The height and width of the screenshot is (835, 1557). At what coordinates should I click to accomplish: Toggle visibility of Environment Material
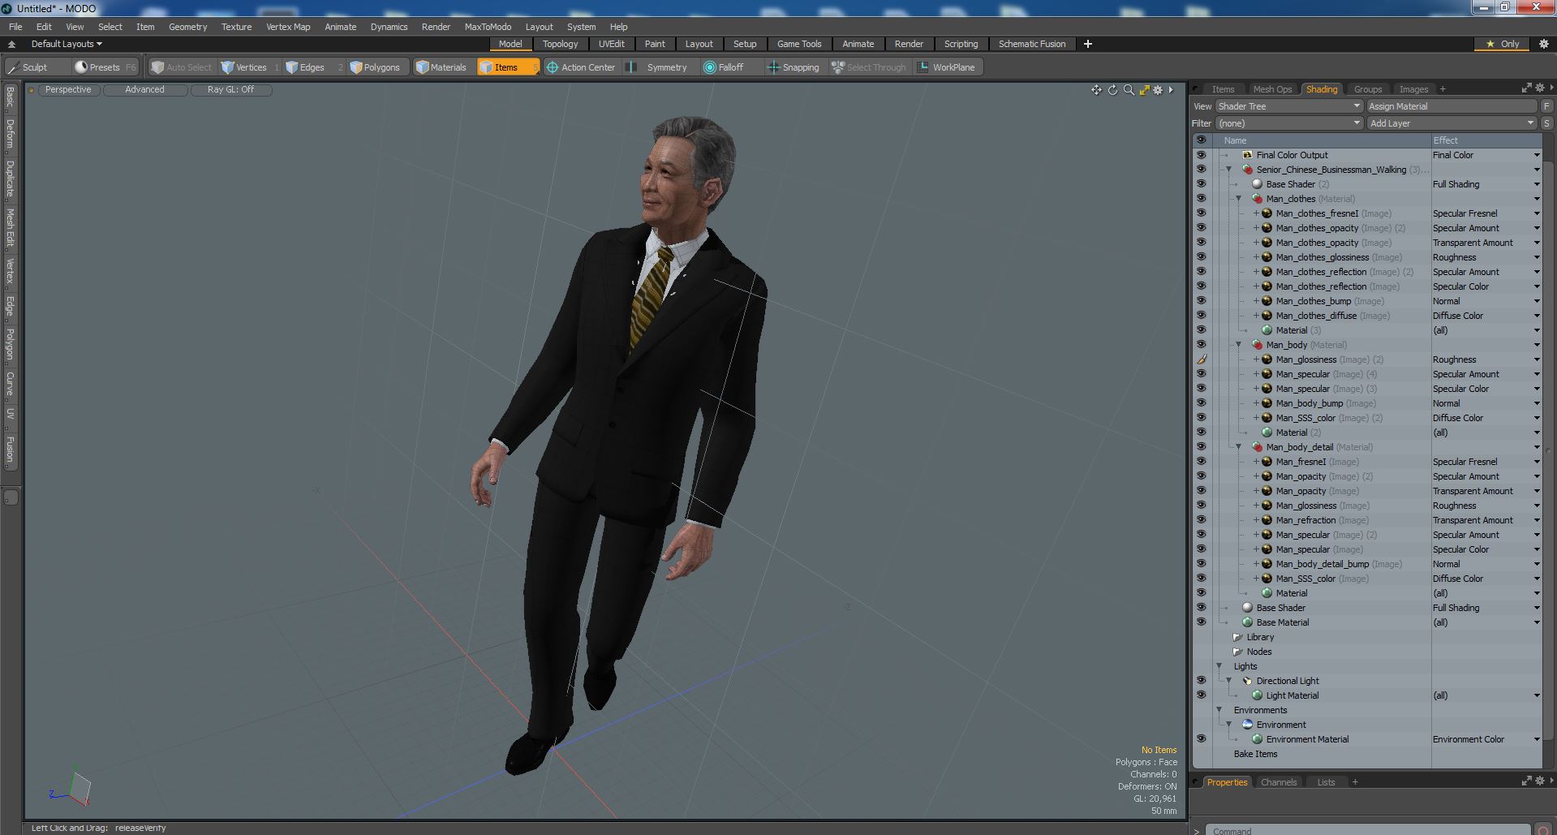pyautogui.click(x=1201, y=739)
